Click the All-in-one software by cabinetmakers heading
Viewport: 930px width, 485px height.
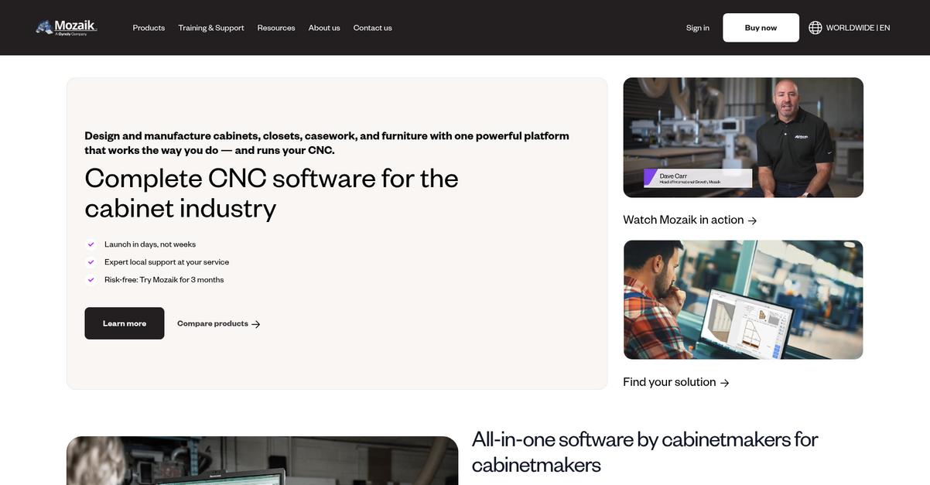point(645,452)
